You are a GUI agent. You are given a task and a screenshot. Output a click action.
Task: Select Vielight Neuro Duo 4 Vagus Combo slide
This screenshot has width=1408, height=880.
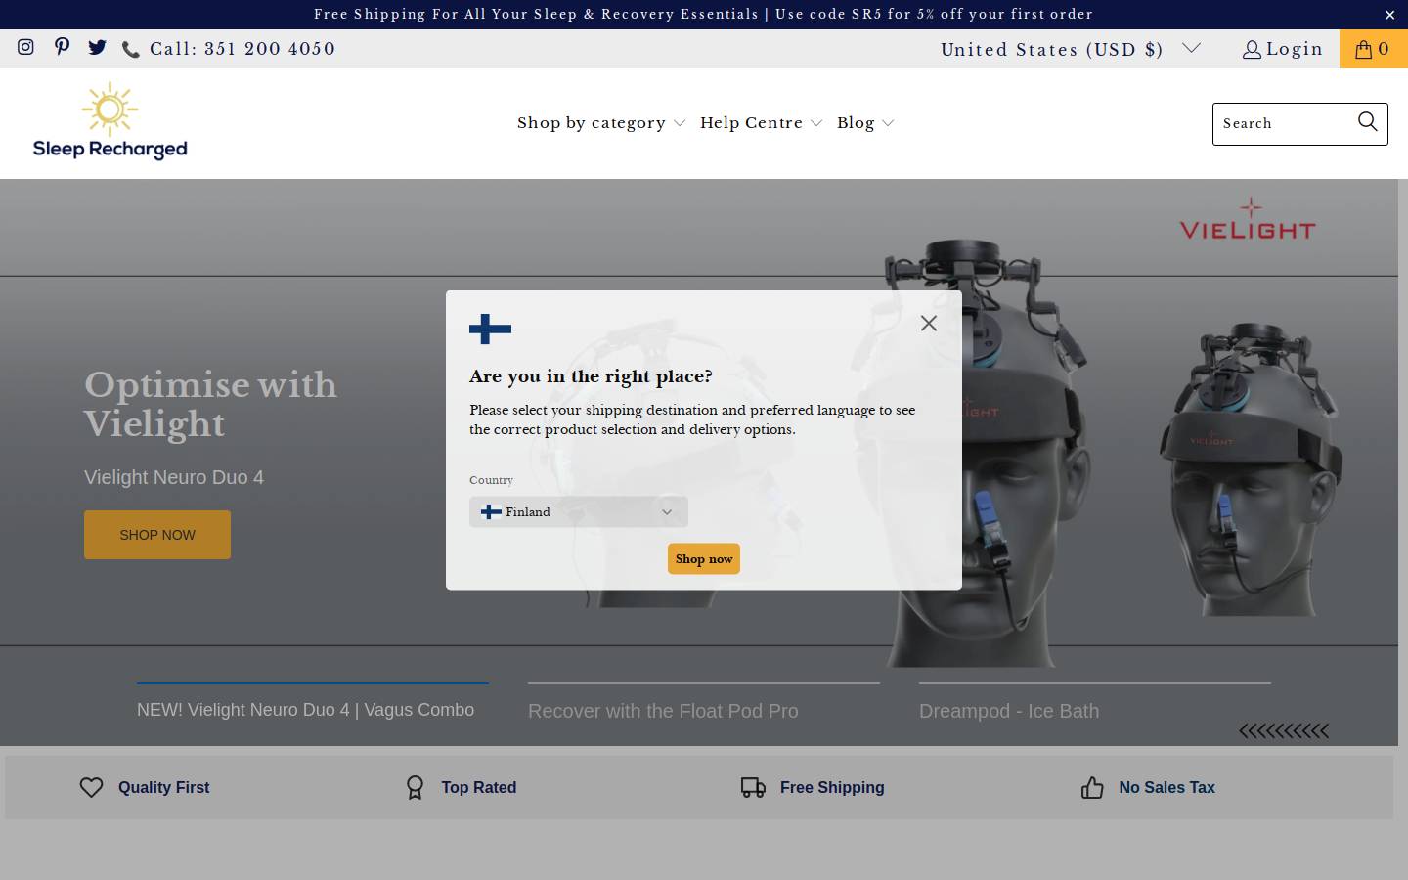click(313, 703)
